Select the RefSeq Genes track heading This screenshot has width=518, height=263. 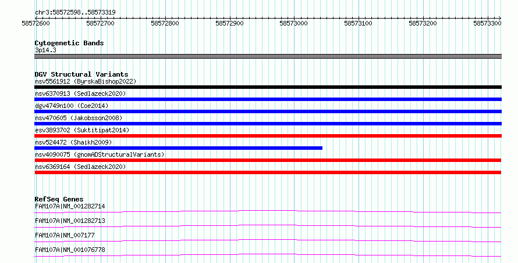click(x=59, y=199)
